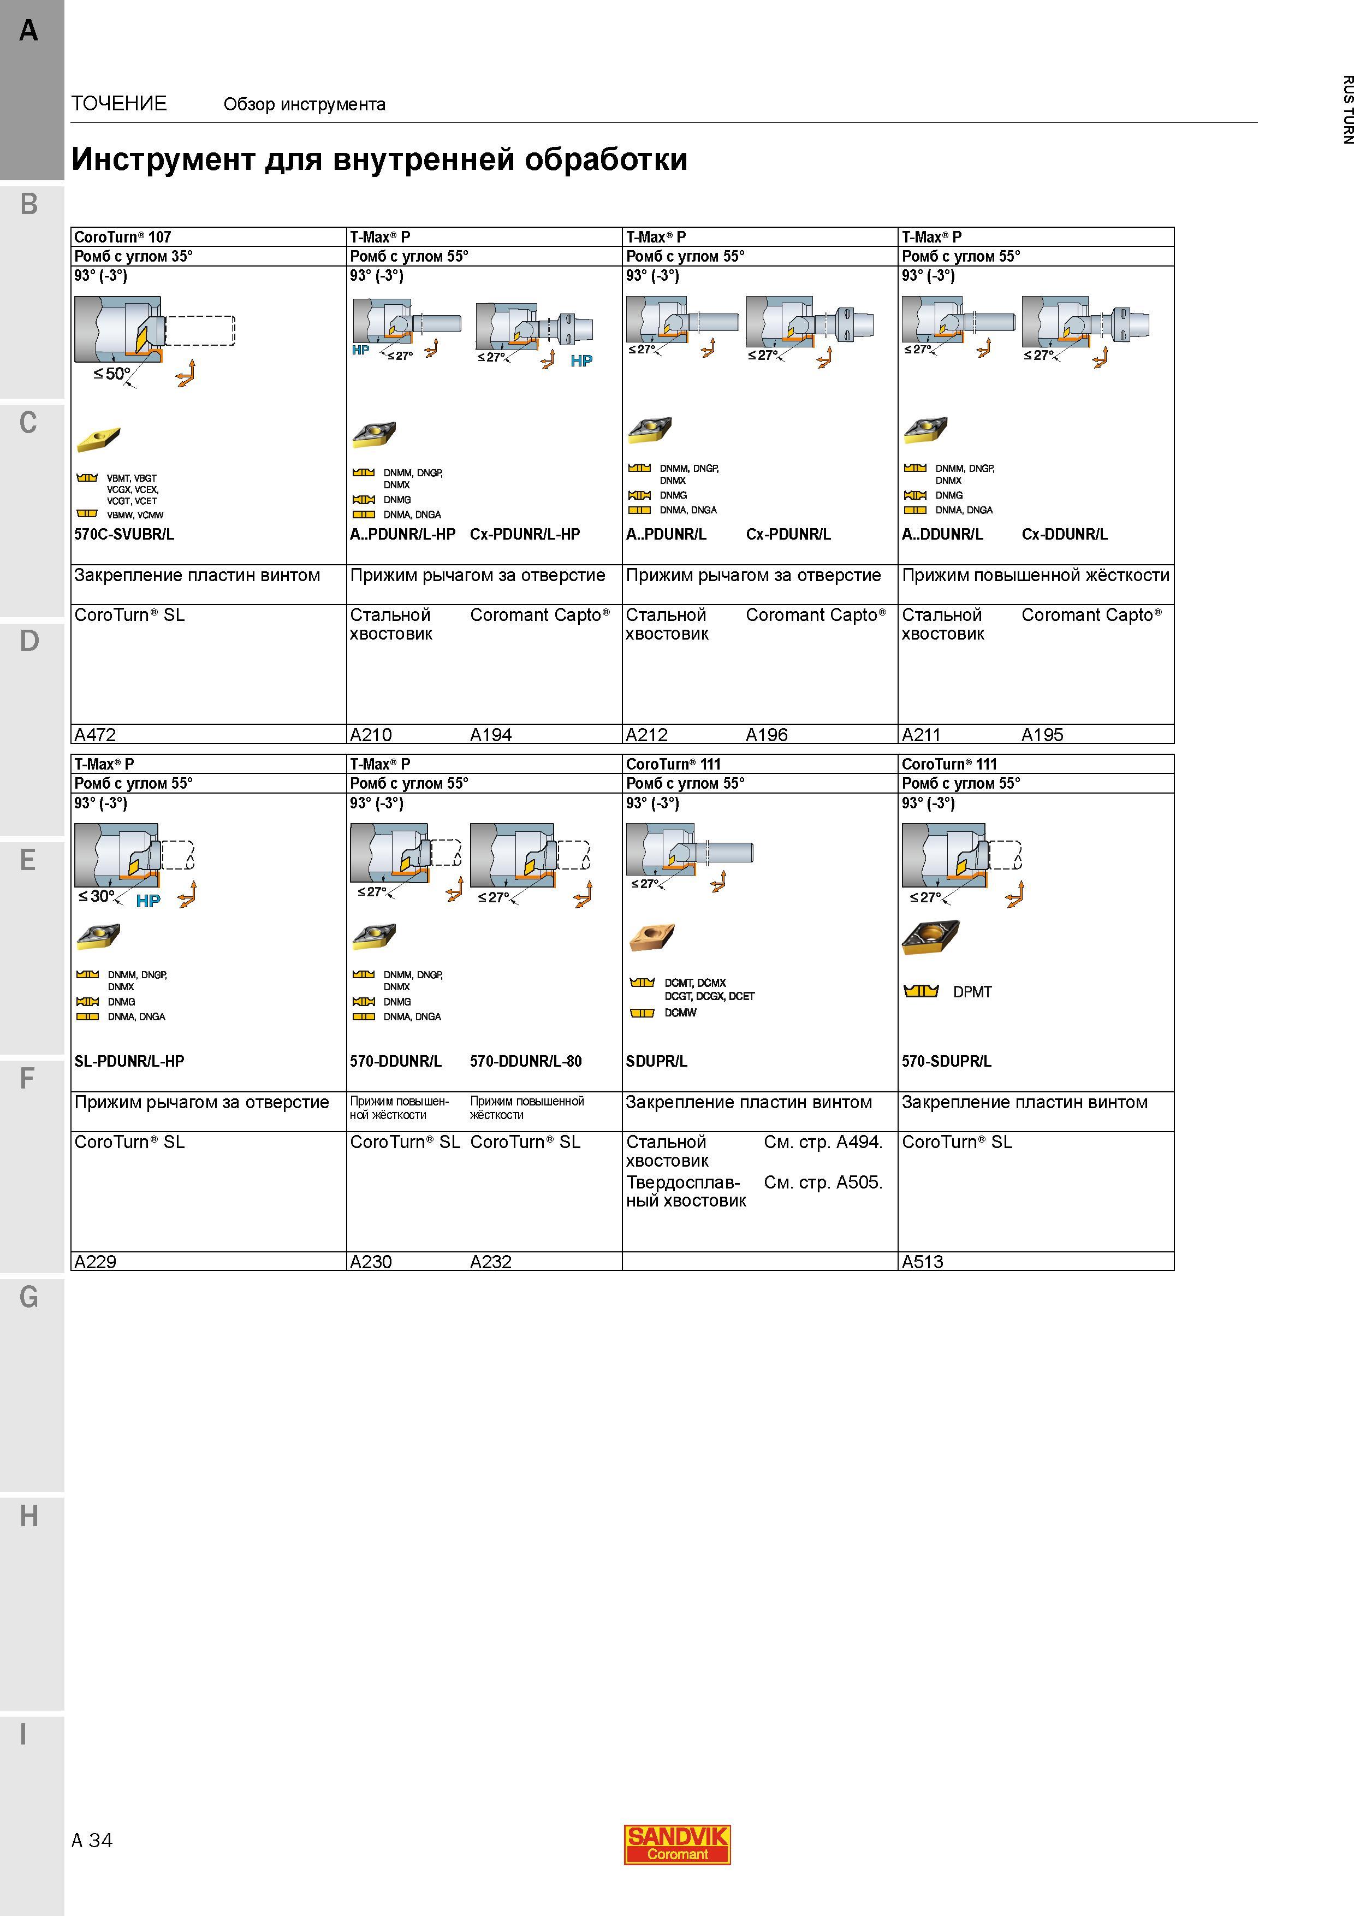
Task: Click the 'Ромб с углом 35°' text
Action: point(133,256)
